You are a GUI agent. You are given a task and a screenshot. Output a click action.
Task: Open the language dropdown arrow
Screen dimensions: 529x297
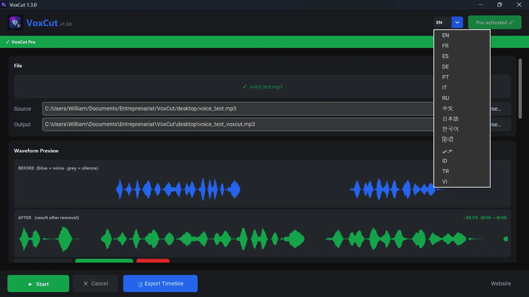click(457, 23)
